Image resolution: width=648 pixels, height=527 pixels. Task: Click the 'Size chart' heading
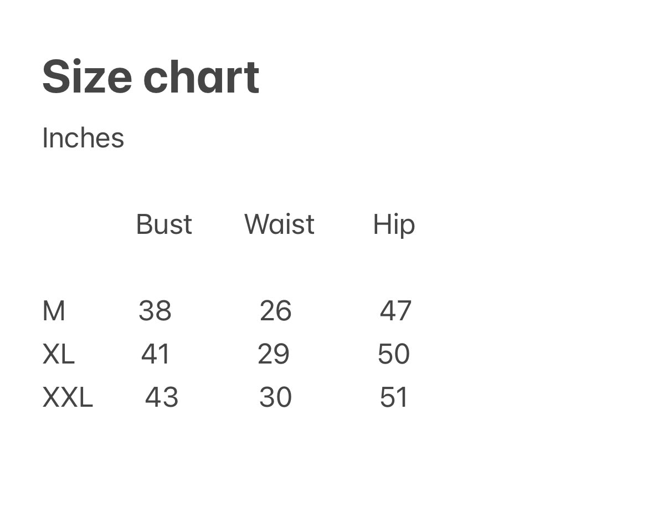click(x=151, y=77)
